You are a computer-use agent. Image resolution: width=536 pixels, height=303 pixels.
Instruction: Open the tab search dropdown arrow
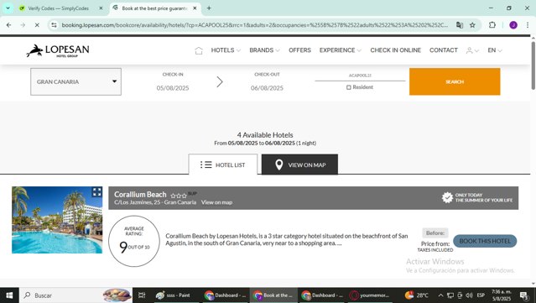[x=8, y=8]
